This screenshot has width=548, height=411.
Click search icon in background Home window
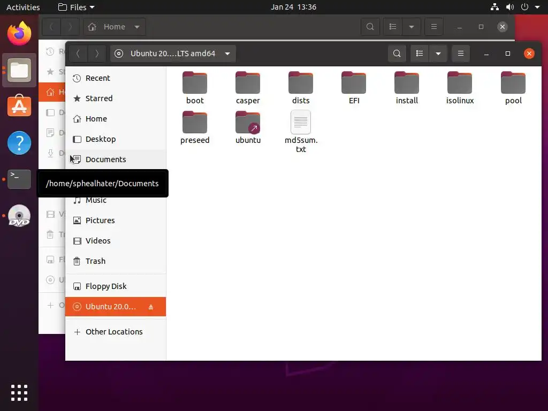(370, 27)
